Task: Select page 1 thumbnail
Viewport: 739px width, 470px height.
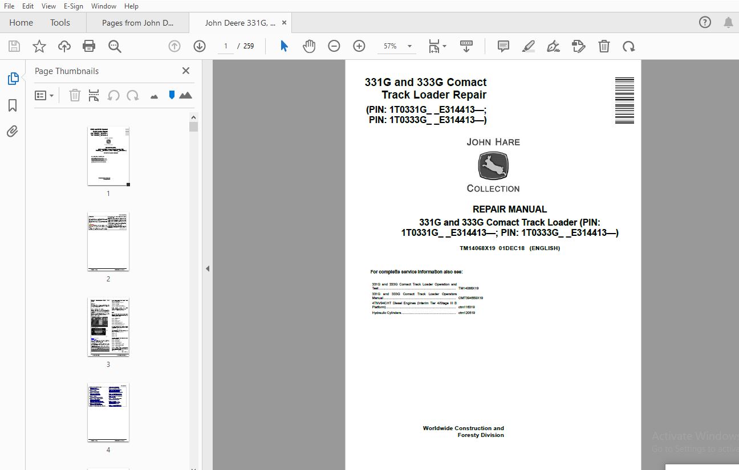Action: pos(108,156)
